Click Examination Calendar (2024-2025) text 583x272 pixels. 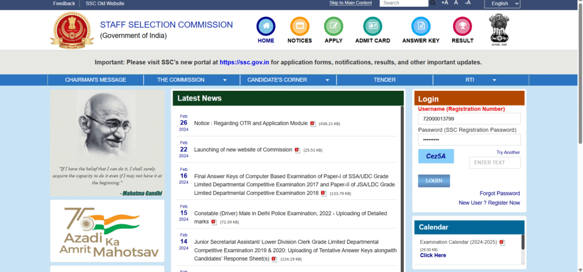coord(458,242)
